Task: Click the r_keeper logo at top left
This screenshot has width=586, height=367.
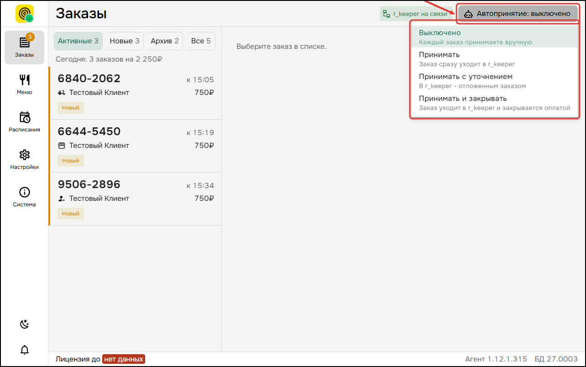Action: (25, 14)
